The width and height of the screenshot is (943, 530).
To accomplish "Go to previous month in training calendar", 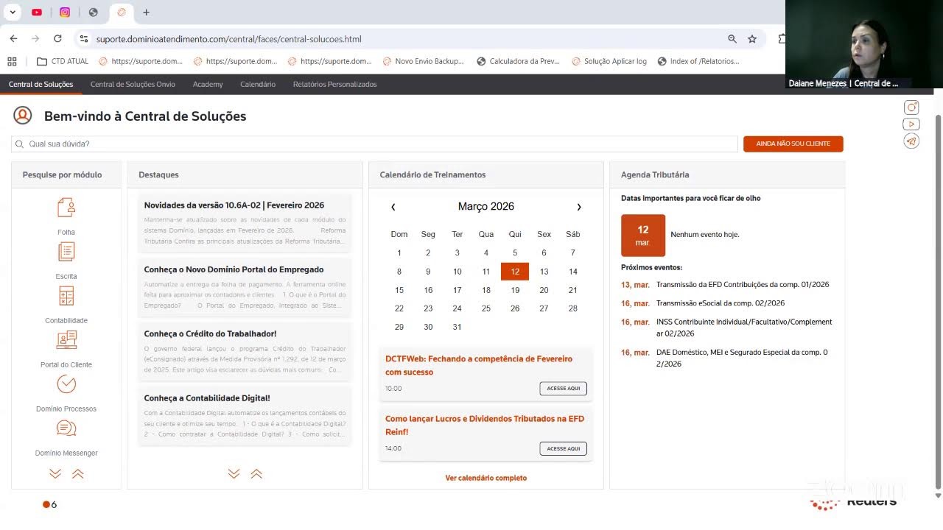I will pyautogui.click(x=393, y=207).
